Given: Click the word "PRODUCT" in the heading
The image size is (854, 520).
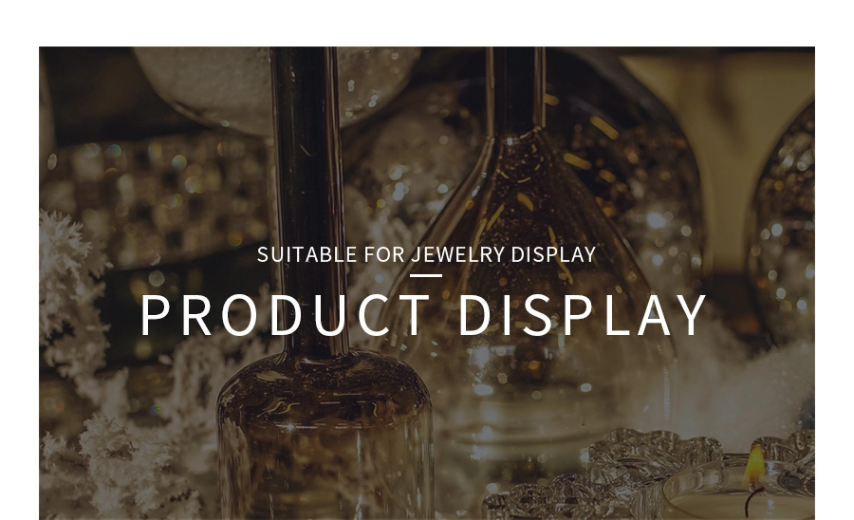Looking at the screenshot, I should click(286, 316).
